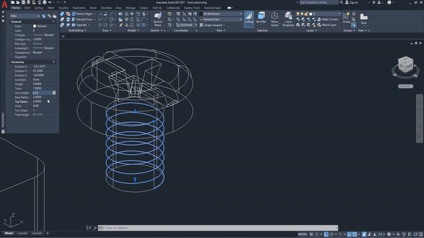Collapse the Geometry properties section

point(53,62)
